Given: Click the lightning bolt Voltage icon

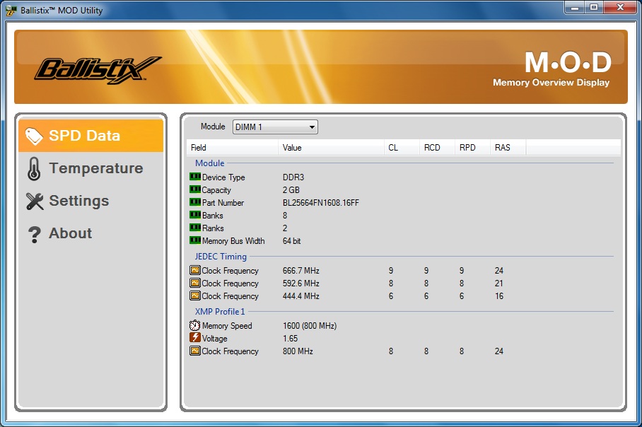Looking at the screenshot, I should (x=195, y=338).
